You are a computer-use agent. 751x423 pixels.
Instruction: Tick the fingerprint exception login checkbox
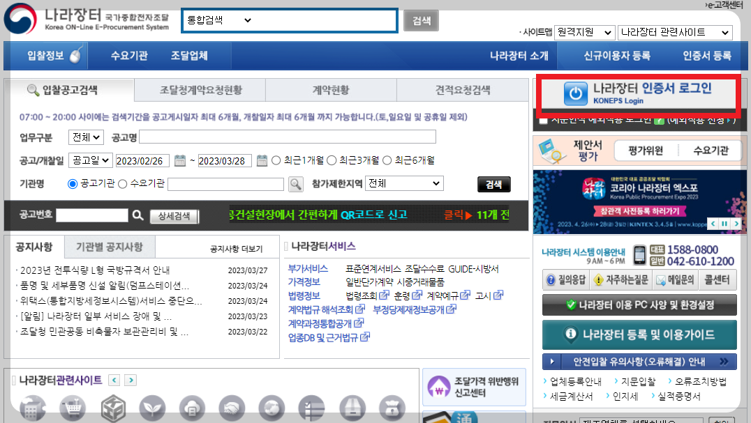(x=543, y=120)
